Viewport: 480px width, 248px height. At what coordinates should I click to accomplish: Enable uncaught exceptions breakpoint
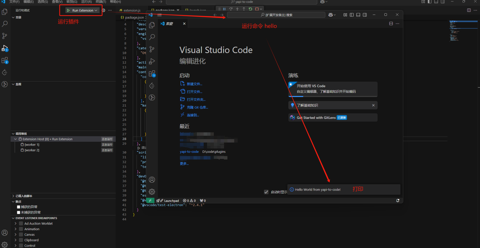coord(19,212)
